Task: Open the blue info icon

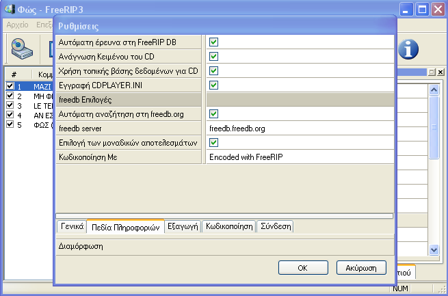Action: (x=408, y=49)
